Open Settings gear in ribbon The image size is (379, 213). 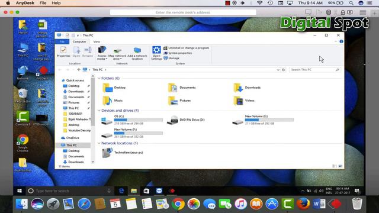click(156, 53)
